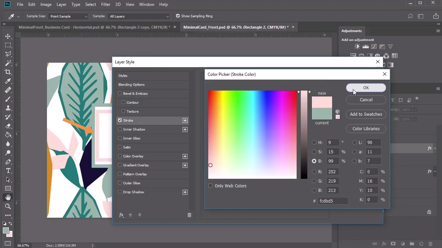Click OK in the Color Picker
The height and width of the screenshot is (248, 442).
[366, 88]
